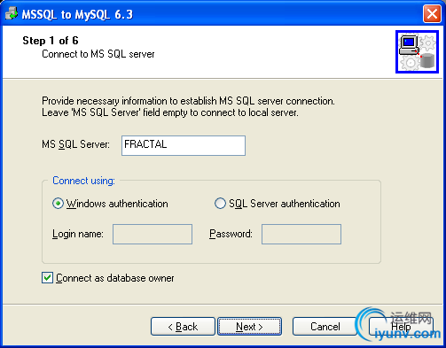This screenshot has height=348, width=446.
Task: Click the Password input field
Action: click(301, 234)
